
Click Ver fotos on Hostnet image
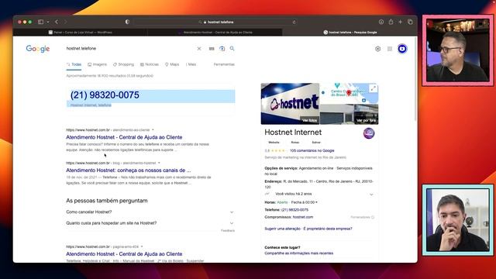(x=309, y=120)
